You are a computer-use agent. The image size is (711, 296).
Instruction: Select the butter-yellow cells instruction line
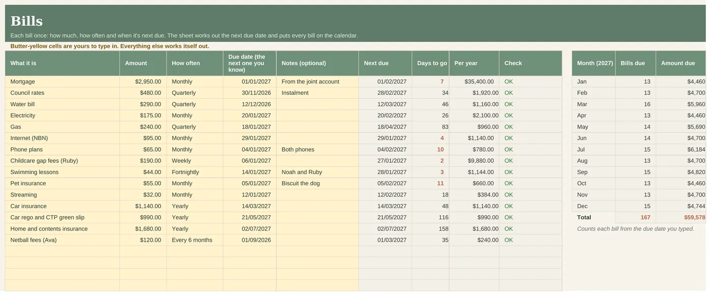[110, 46]
